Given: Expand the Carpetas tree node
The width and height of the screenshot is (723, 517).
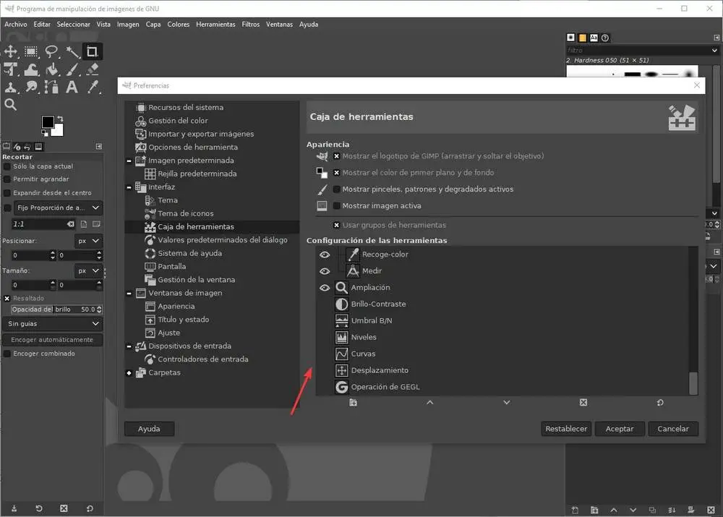Looking at the screenshot, I should coord(129,373).
